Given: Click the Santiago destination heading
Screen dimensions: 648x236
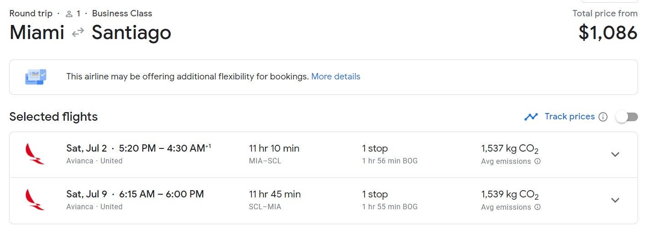Looking at the screenshot, I should point(131,33).
